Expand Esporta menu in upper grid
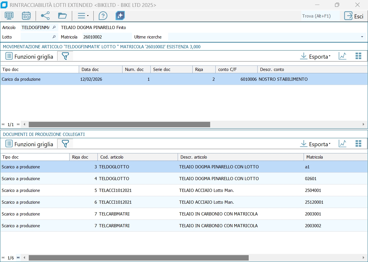 click(x=315, y=56)
